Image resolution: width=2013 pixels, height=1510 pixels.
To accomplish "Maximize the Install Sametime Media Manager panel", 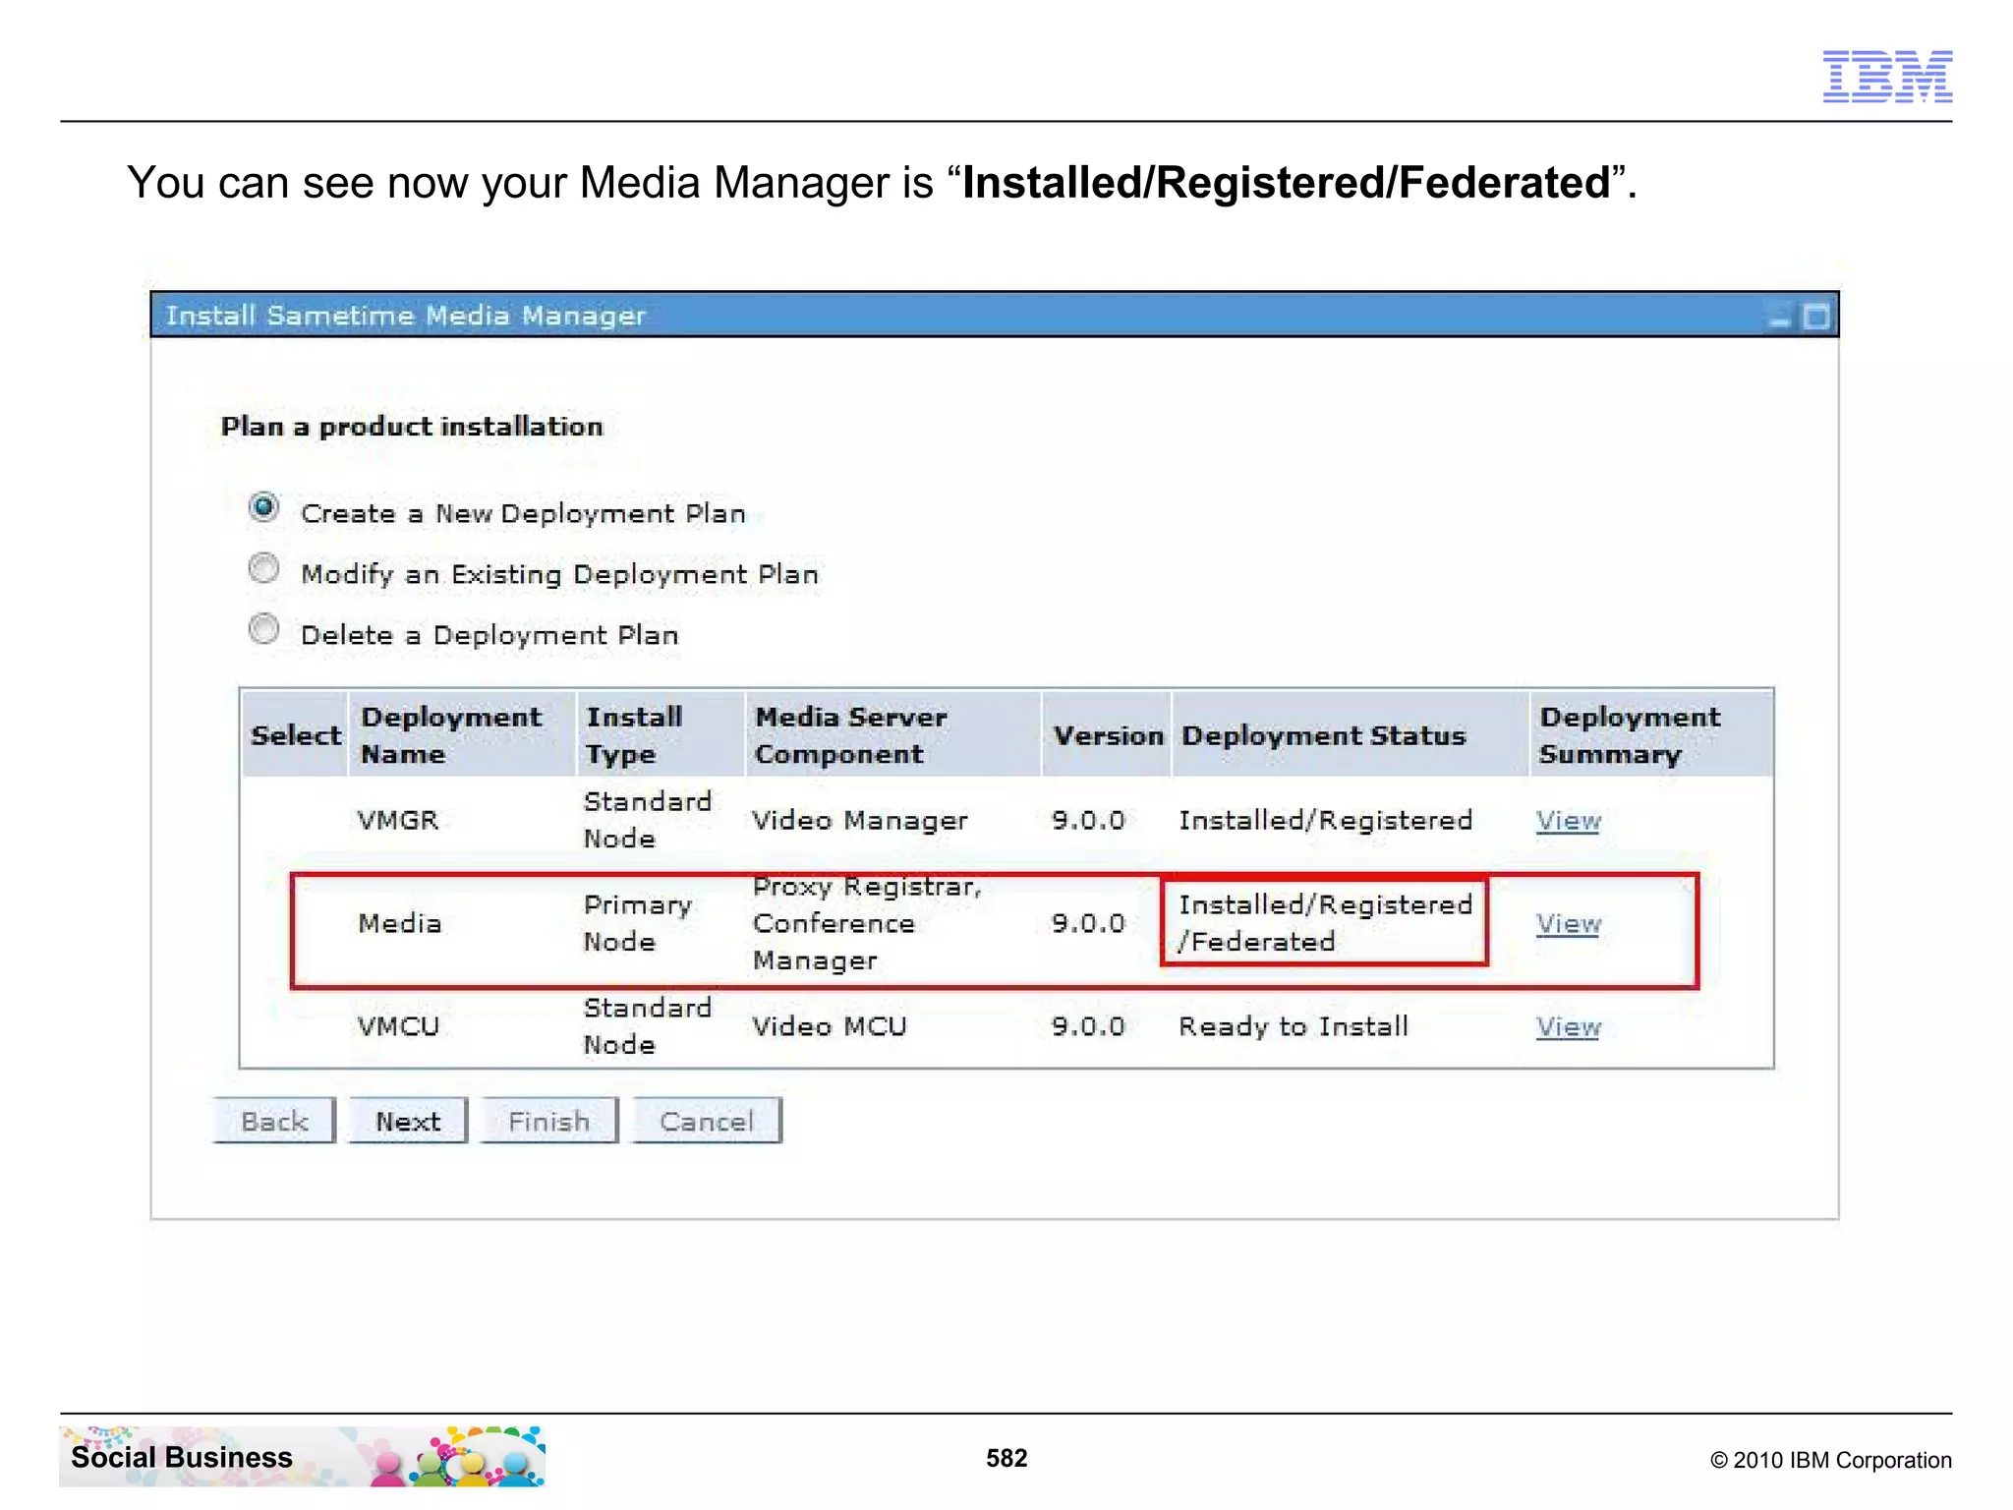I will 1816,318.
